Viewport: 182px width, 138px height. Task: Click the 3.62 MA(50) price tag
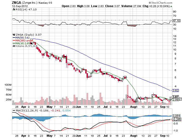[x=175, y=90]
